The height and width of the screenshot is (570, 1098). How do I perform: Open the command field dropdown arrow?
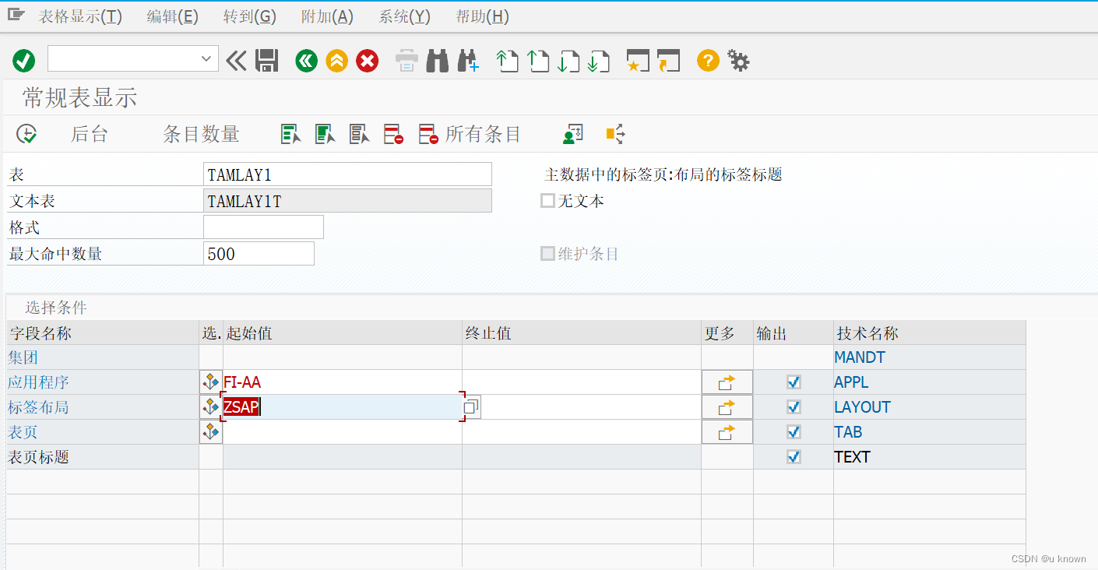tap(206, 58)
